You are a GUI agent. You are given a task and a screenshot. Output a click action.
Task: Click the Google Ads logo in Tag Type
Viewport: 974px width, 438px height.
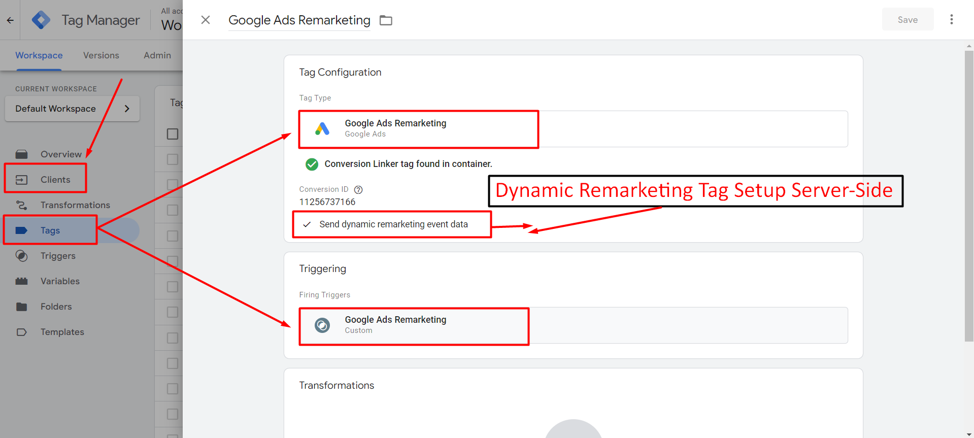322,129
